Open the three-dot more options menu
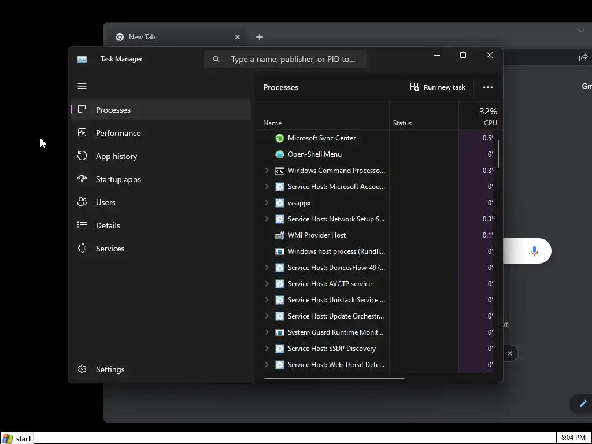Screen dimensions: 592x444 pos(488,87)
